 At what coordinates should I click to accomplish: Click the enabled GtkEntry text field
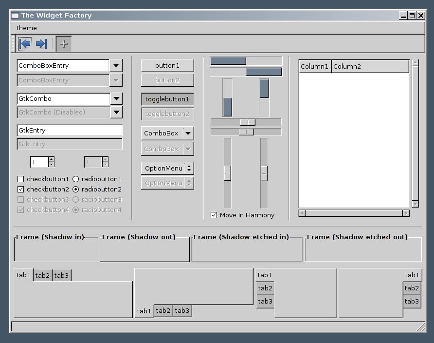[x=70, y=131]
